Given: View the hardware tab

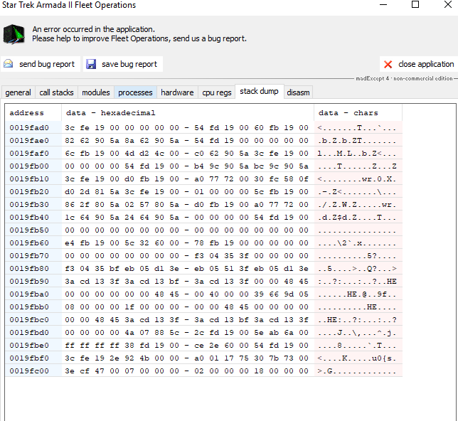Looking at the screenshot, I should [x=177, y=92].
